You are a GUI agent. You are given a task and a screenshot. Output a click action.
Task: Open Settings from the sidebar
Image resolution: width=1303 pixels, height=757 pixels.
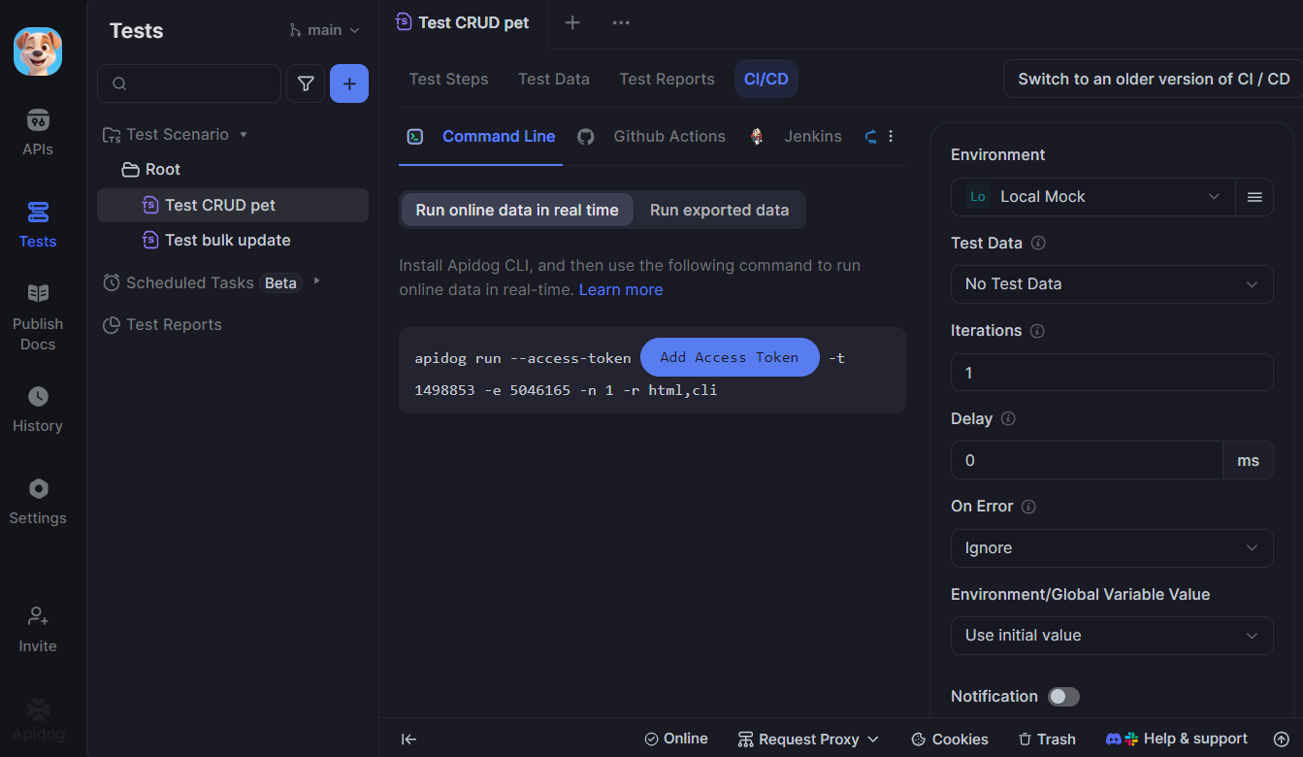[38, 497]
